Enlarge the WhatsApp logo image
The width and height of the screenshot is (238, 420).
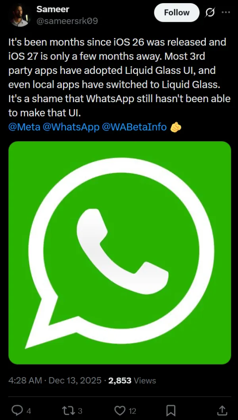point(119,252)
